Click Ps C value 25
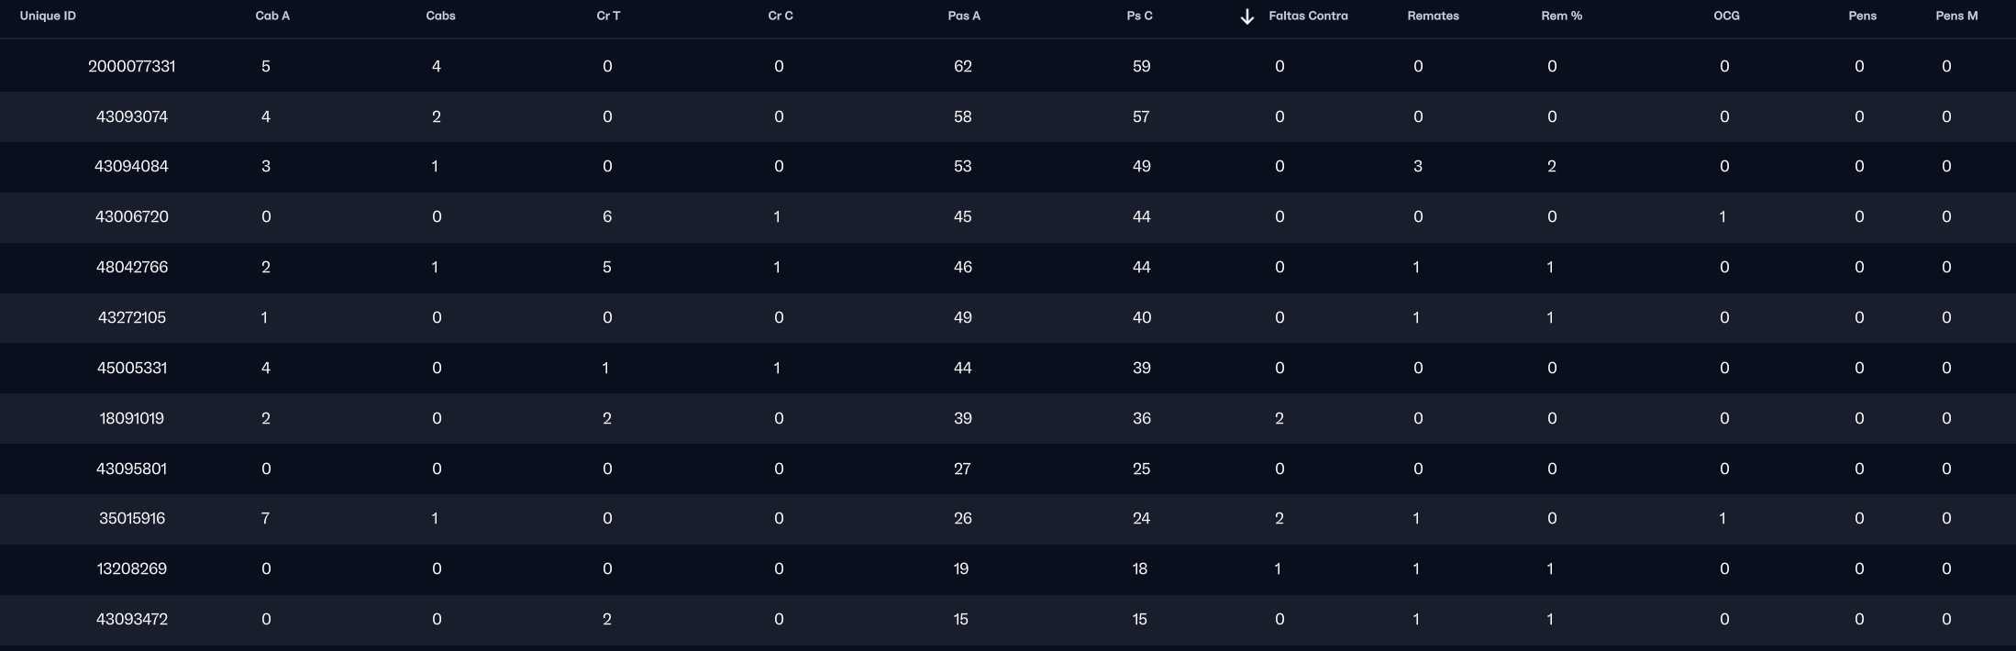This screenshot has width=2016, height=651. point(1141,469)
